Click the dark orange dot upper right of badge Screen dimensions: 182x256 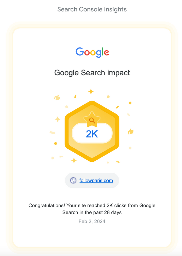130,103
